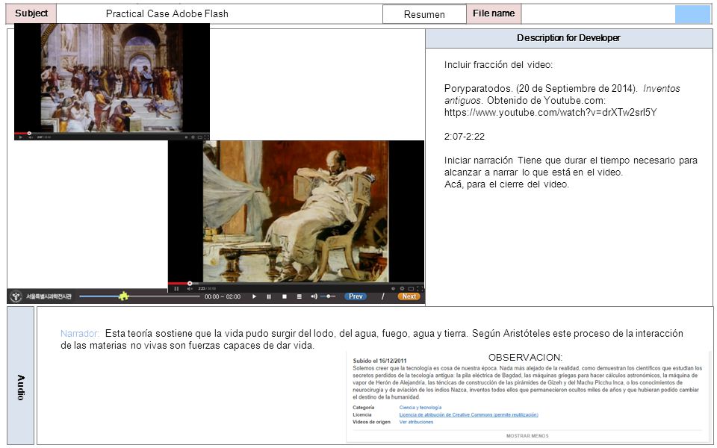Image resolution: width=717 pixels, height=448 pixels.
Task: Click the stop icon in the storyboard player bar
Action: [285, 296]
